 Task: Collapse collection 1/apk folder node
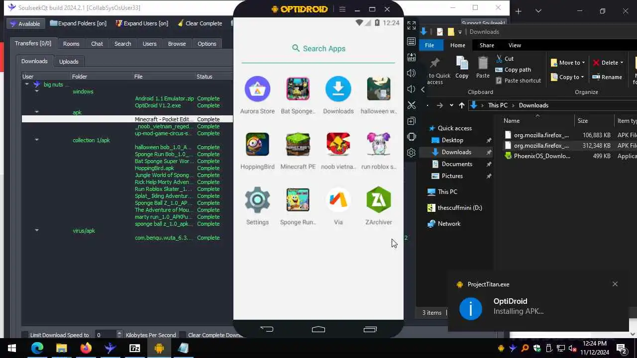(37, 140)
